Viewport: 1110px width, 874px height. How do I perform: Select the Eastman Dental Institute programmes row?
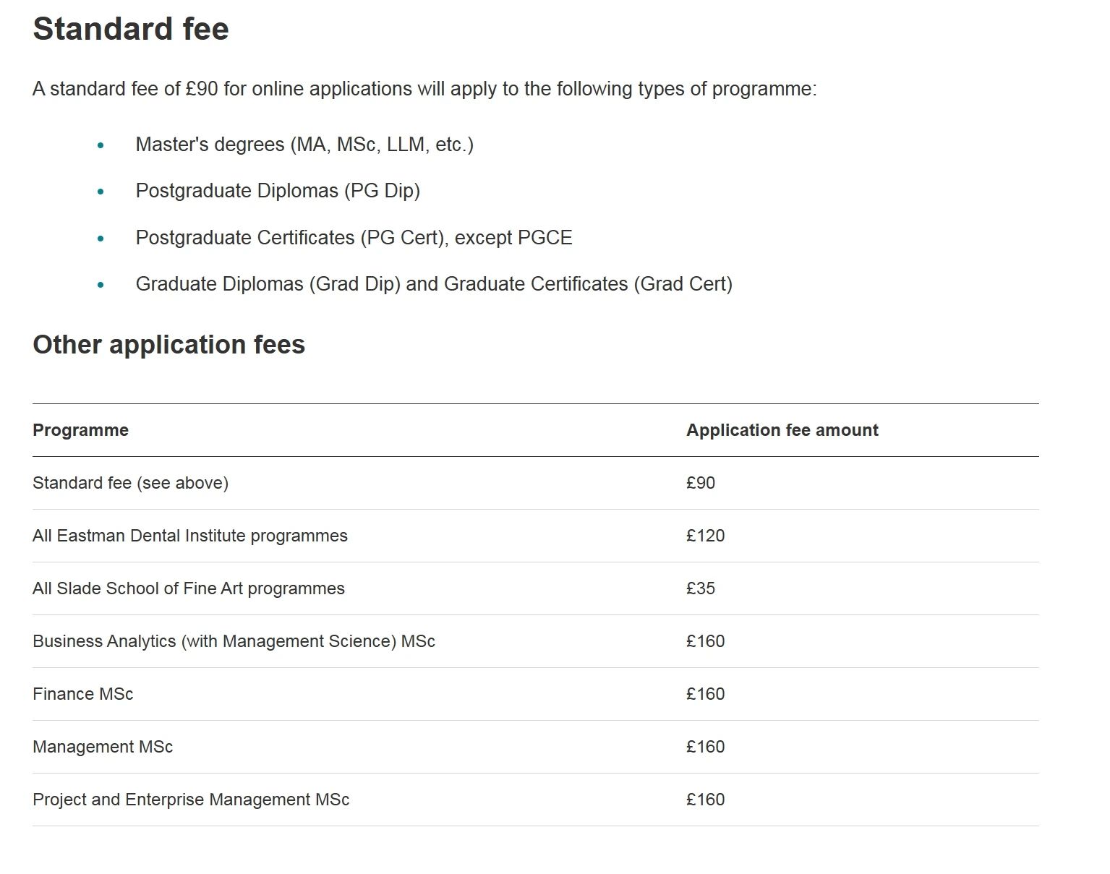pos(536,536)
